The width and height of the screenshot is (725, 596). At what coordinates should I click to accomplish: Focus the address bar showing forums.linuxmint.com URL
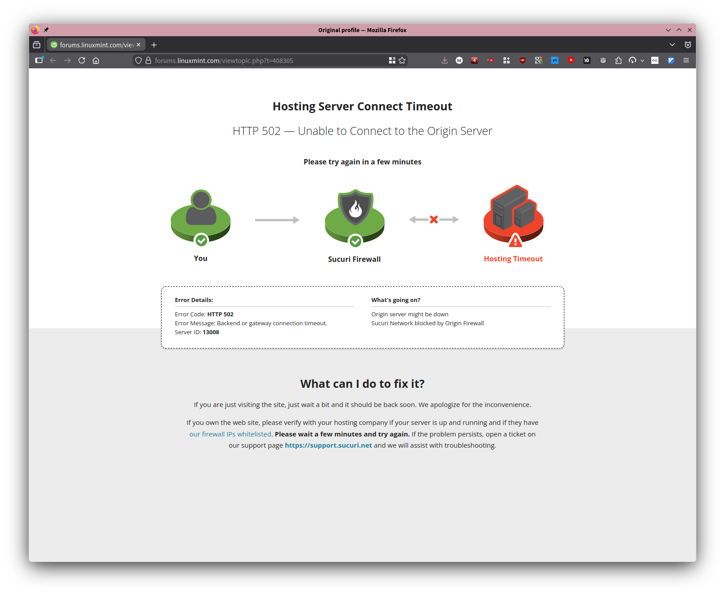pos(270,60)
